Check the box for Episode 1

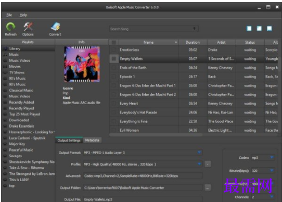pyautogui.click(x=113, y=77)
